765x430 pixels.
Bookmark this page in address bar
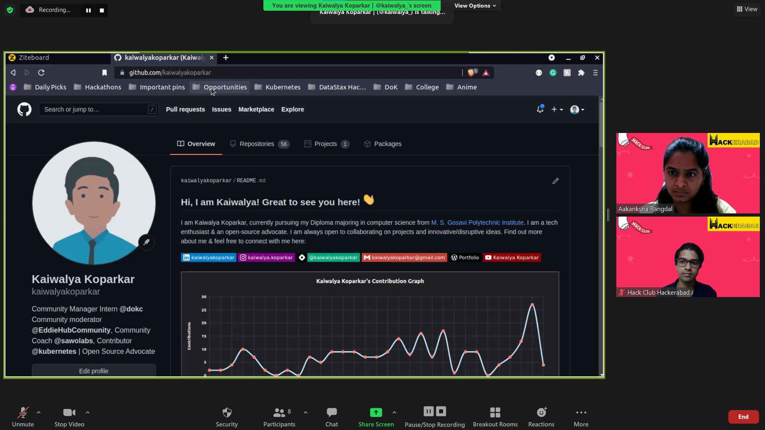(x=104, y=73)
